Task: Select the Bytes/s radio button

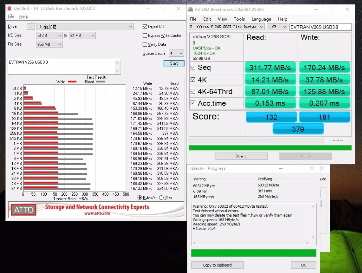Action: point(140,198)
